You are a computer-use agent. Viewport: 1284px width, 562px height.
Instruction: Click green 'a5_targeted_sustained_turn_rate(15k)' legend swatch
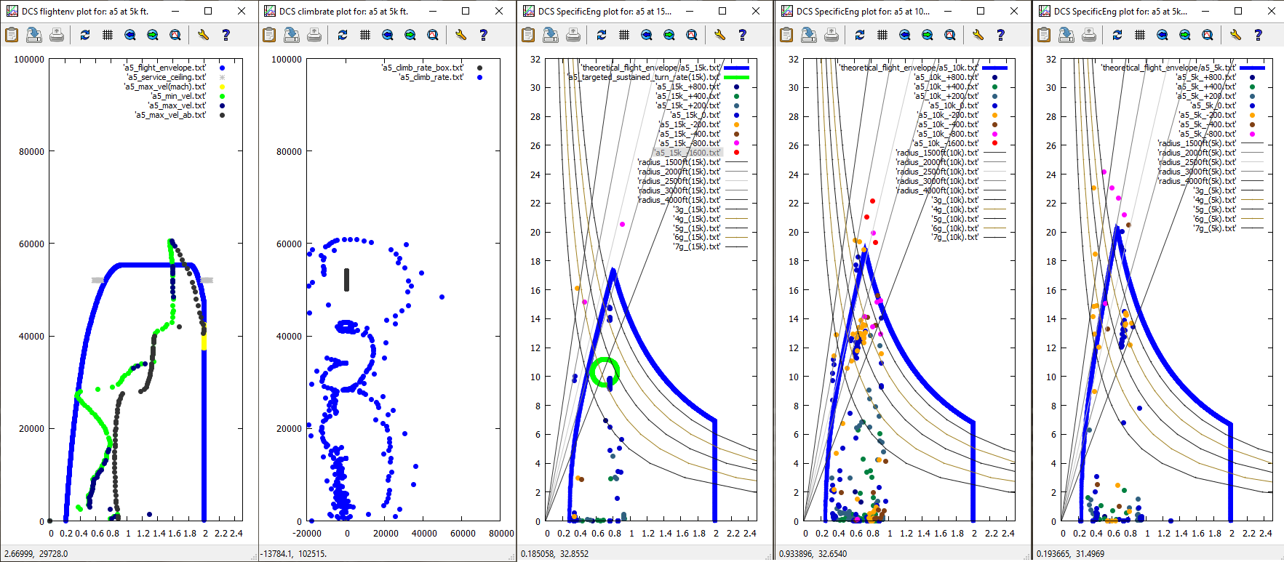point(735,77)
